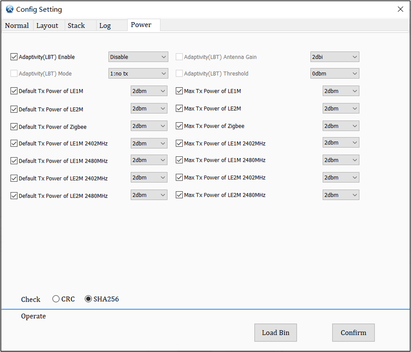Viewport: 411px width, 352px height.
Task: Open the Layout tab
Action: click(47, 25)
